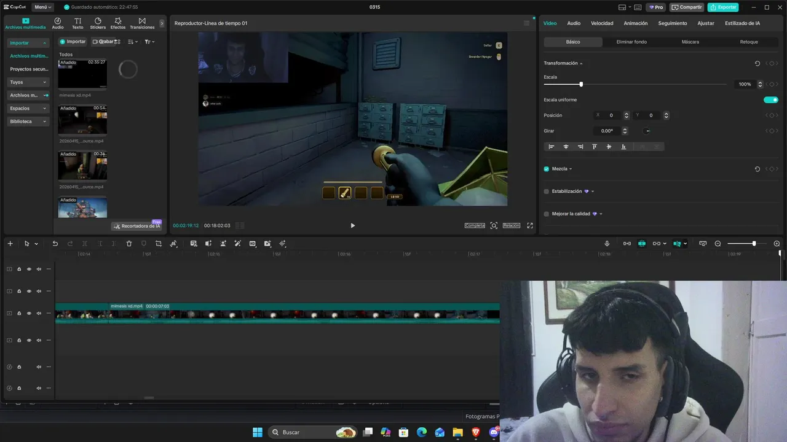Enable the Mezcla checkbox
Image resolution: width=787 pixels, height=442 pixels.
pos(546,169)
